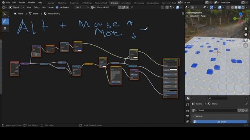
Task: Toggle the Use Nodes checkbox
Action: tap(57, 7)
